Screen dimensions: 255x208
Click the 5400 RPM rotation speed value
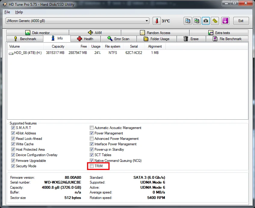tap(156, 197)
